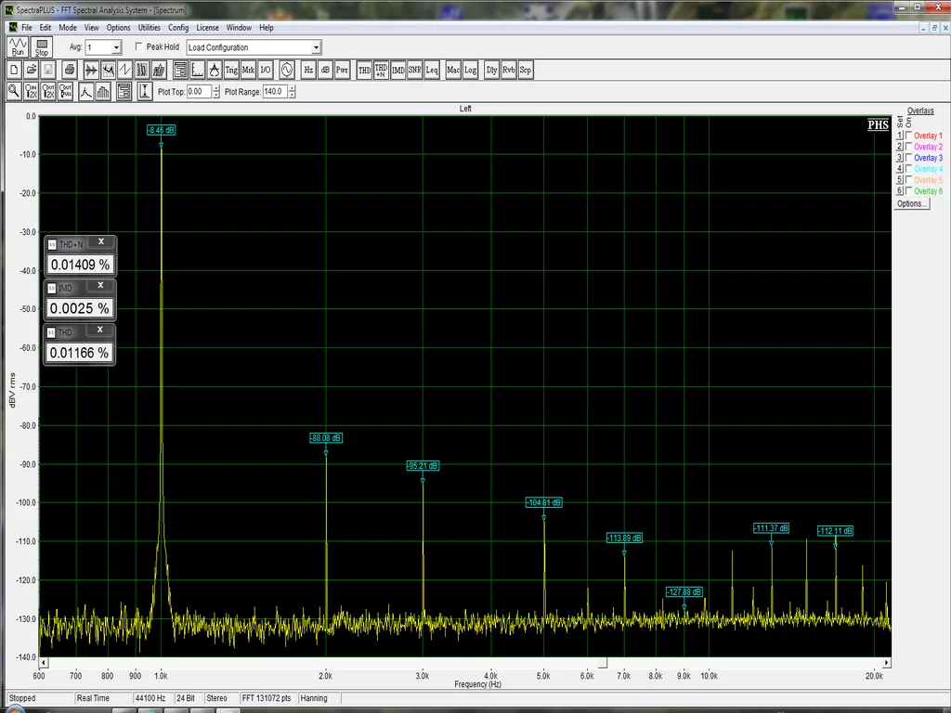Select the Leq toolbar icon
The height and width of the screenshot is (713, 951).
[x=432, y=70]
